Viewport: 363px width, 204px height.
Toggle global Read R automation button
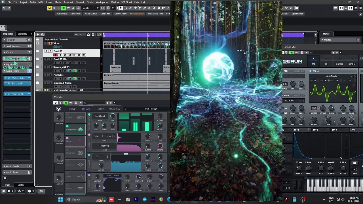64,8
